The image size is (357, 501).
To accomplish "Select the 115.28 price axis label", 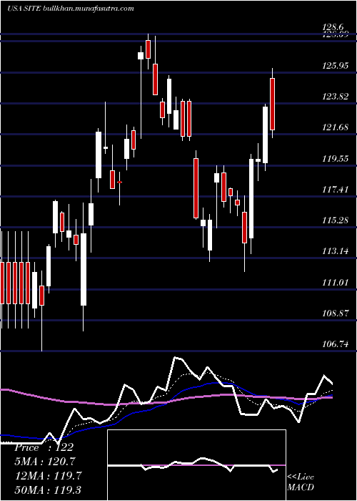I will (x=336, y=220).
